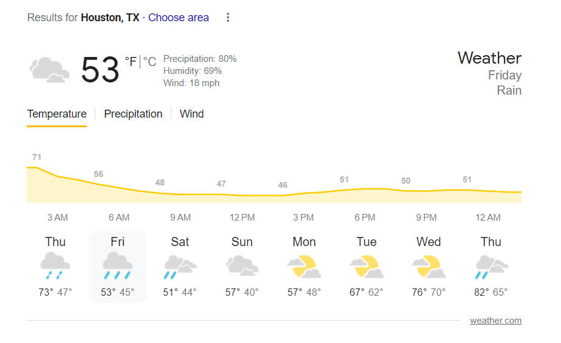
Task: Switch temperature units to °F
Action: (x=131, y=62)
